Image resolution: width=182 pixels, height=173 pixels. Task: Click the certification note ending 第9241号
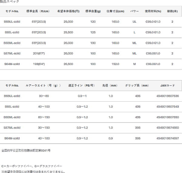pos(26,151)
